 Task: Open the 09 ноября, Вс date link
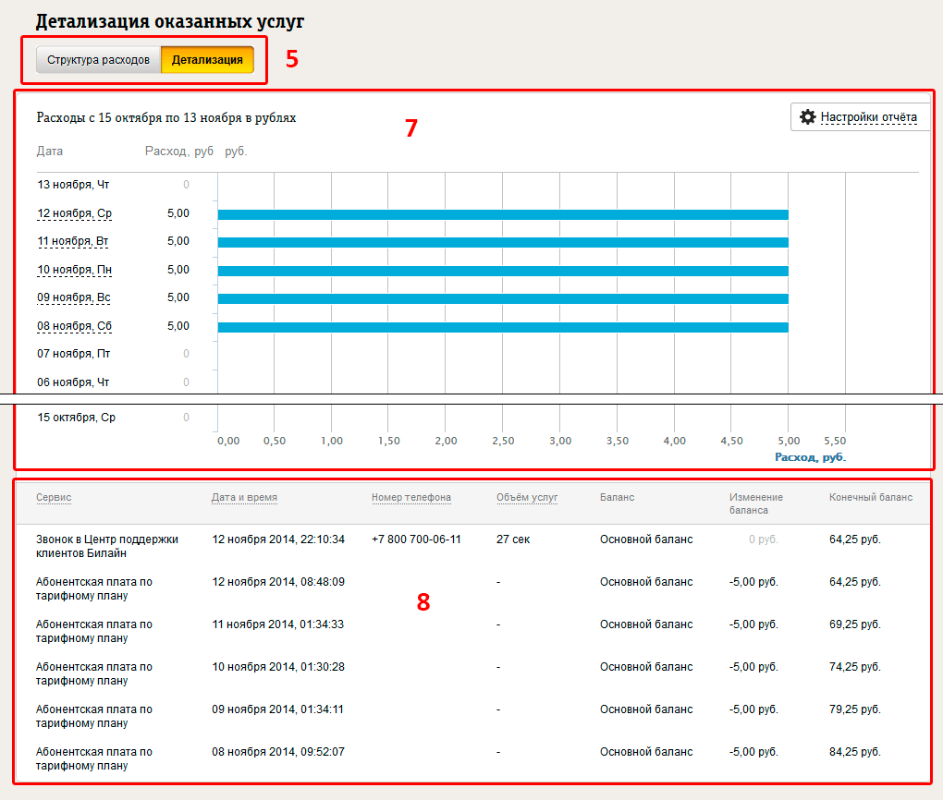click(x=74, y=298)
